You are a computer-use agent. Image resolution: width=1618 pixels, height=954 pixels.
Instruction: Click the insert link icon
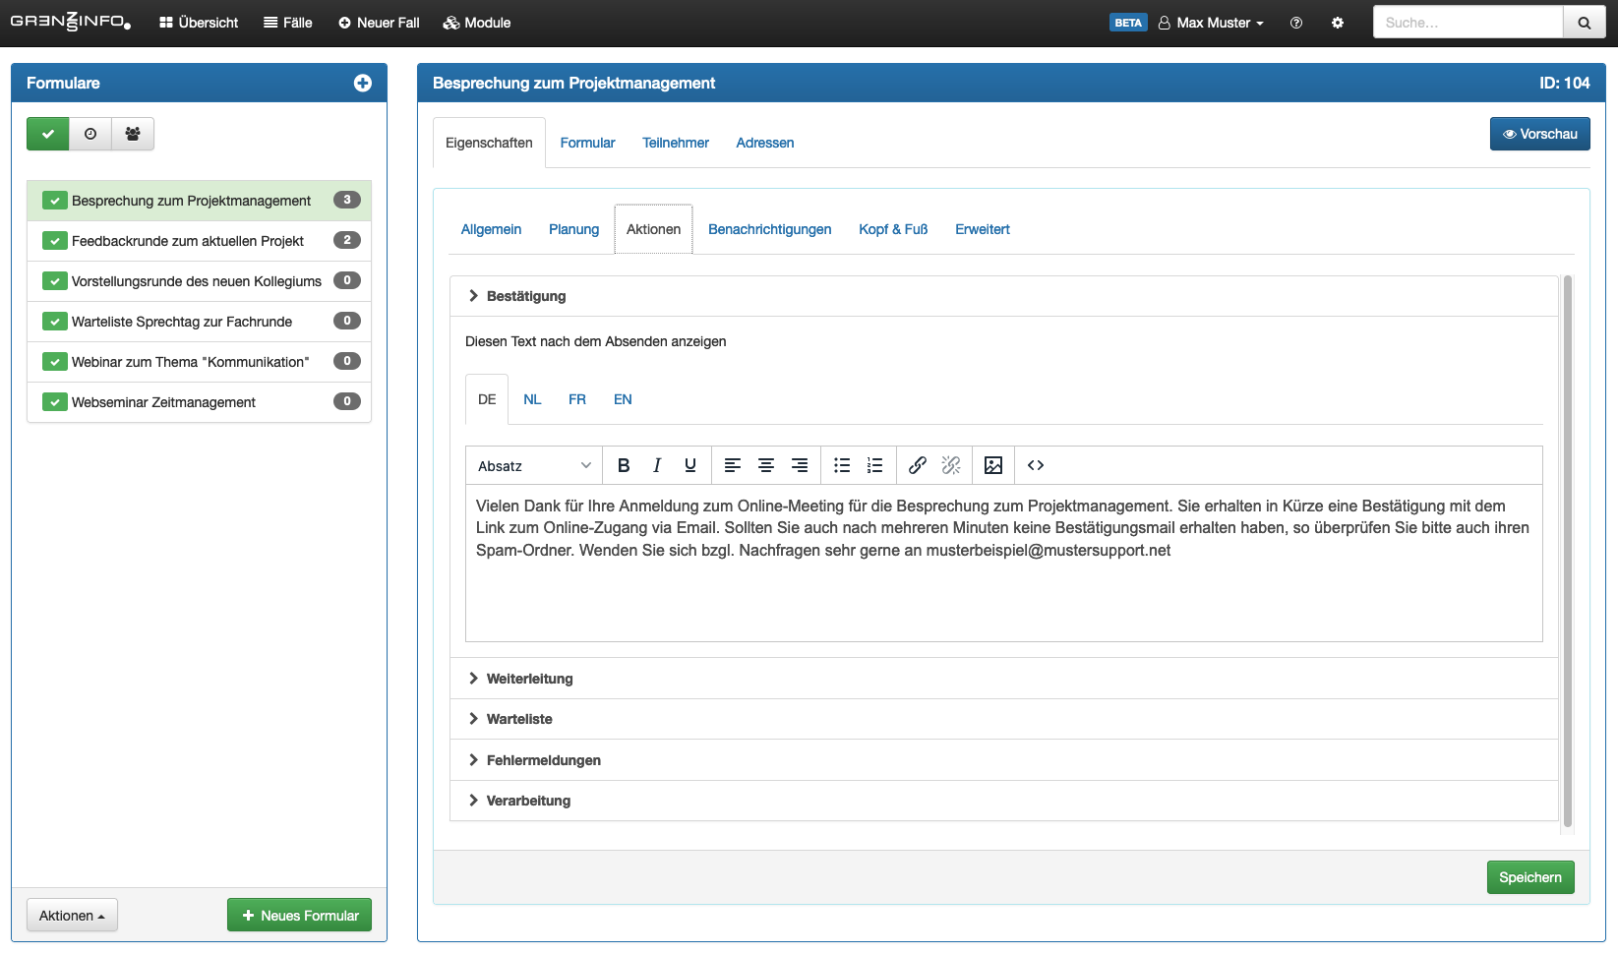(x=917, y=465)
